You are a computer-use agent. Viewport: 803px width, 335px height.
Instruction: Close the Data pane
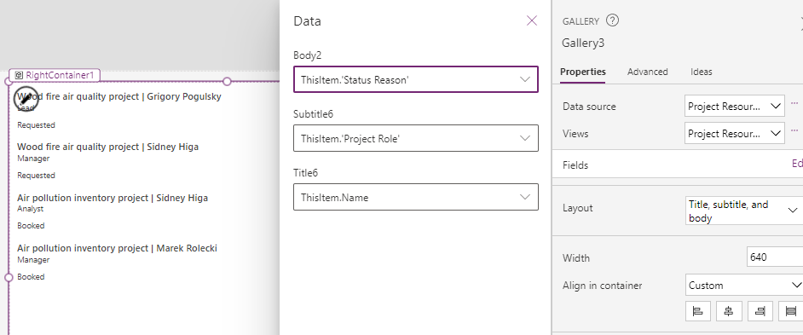click(x=532, y=20)
